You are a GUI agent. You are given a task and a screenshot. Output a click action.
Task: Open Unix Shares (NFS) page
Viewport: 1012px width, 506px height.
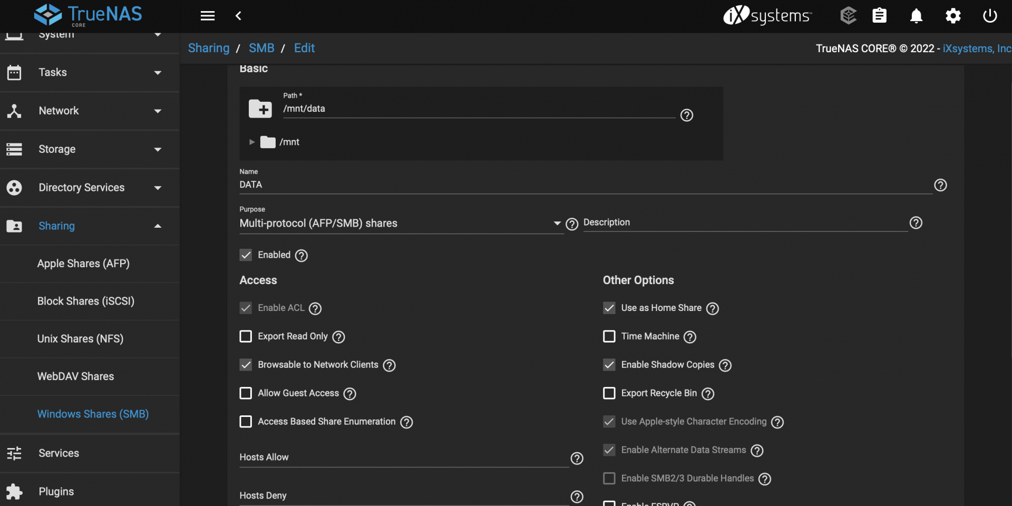(90, 339)
